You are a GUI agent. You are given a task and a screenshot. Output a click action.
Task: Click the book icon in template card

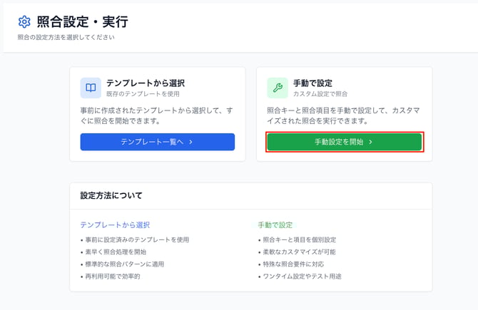point(91,88)
